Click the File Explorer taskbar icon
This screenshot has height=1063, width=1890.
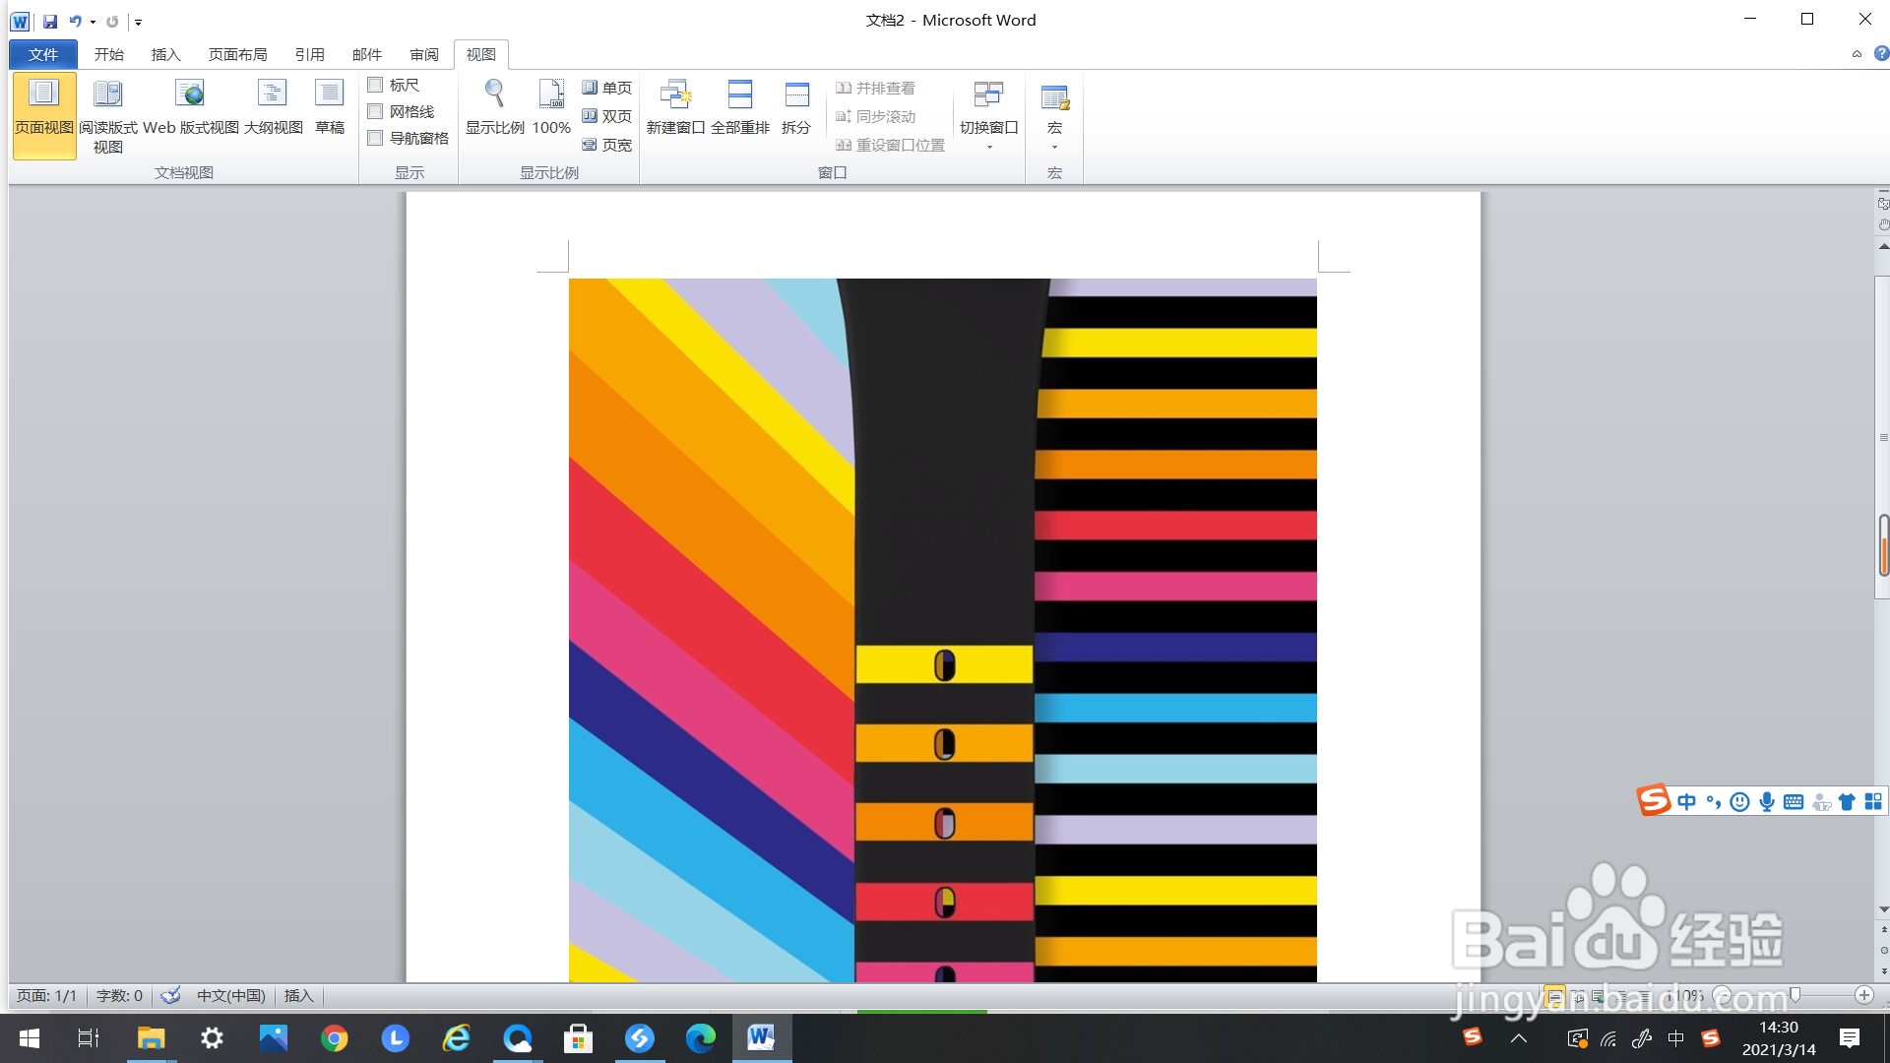click(151, 1038)
